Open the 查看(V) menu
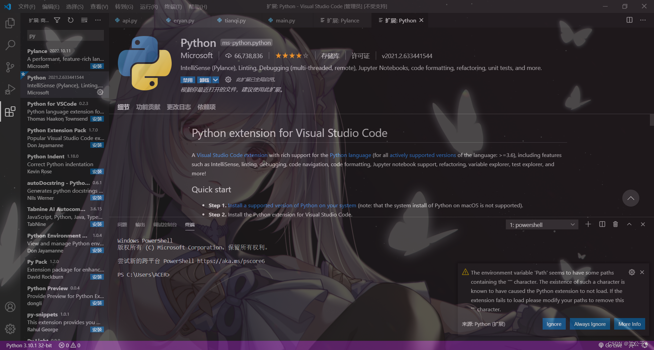Image resolution: width=654 pixels, height=350 pixels. (x=99, y=6)
